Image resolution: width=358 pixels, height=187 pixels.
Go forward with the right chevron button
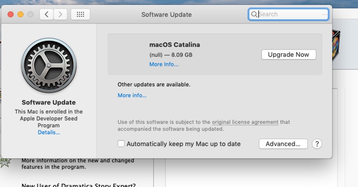pyautogui.click(x=60, y=14)
